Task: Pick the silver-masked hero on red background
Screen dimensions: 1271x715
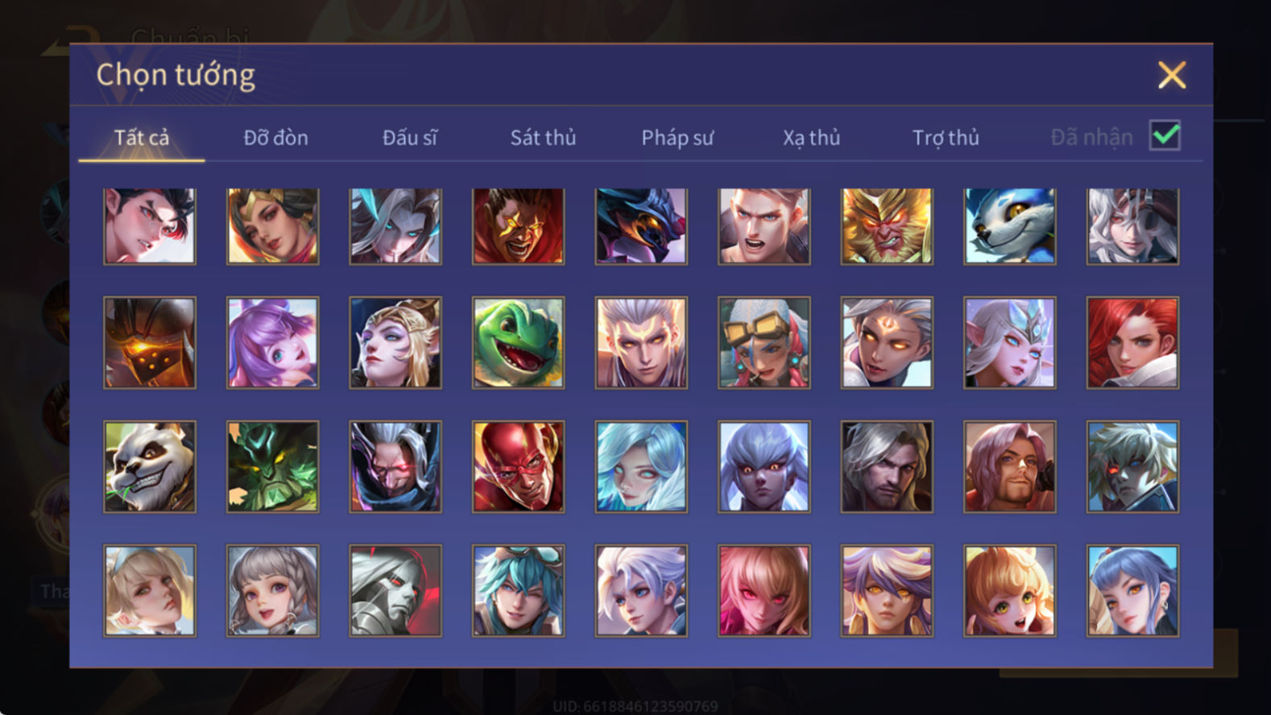Action: 395,591
